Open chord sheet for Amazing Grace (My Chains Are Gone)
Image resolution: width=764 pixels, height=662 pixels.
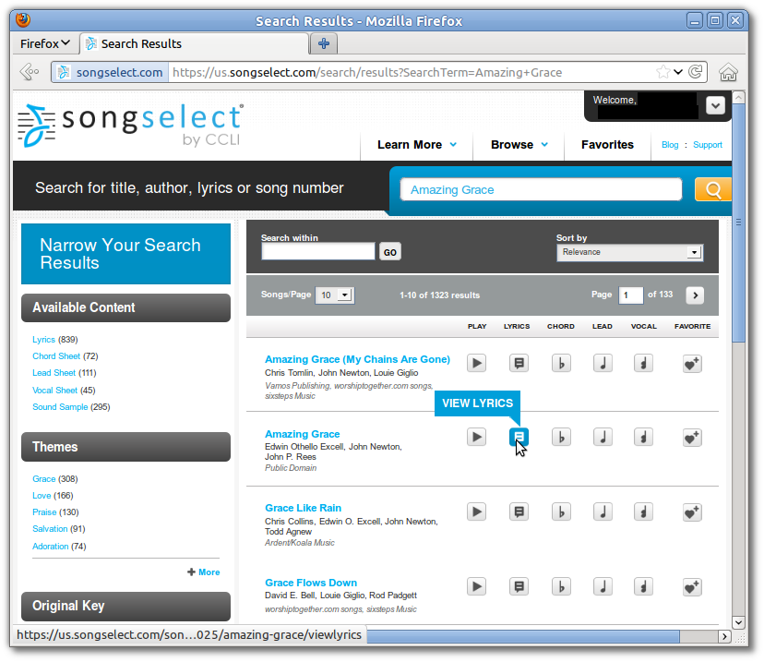coord(561,363)
